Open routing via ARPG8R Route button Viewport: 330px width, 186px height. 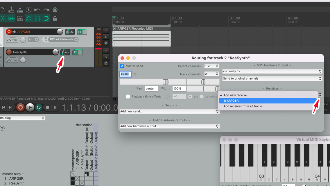coord(70,32)
